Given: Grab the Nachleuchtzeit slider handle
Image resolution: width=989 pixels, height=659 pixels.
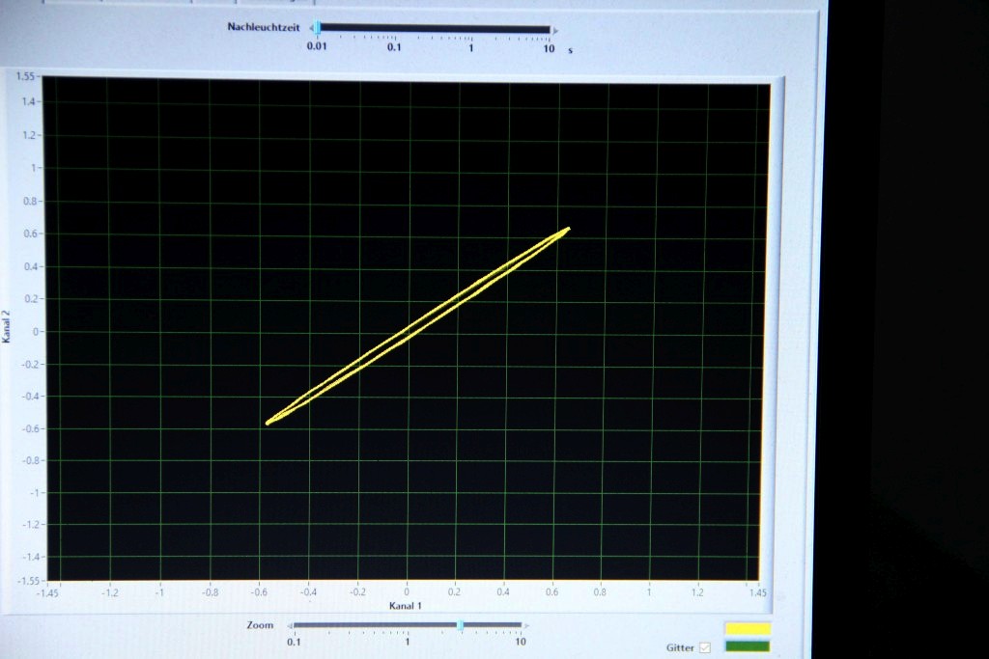Looking at the screenshot, I should (318, 30).
